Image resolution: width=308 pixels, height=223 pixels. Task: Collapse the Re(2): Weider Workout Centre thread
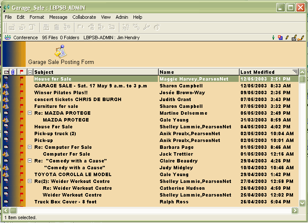pyautogui.click(x=30, y=181)
